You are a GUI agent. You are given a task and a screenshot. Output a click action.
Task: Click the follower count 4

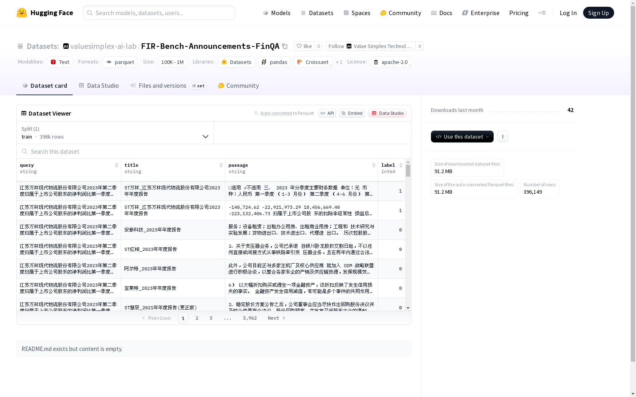pyautogui.click(x=419, y=46)
